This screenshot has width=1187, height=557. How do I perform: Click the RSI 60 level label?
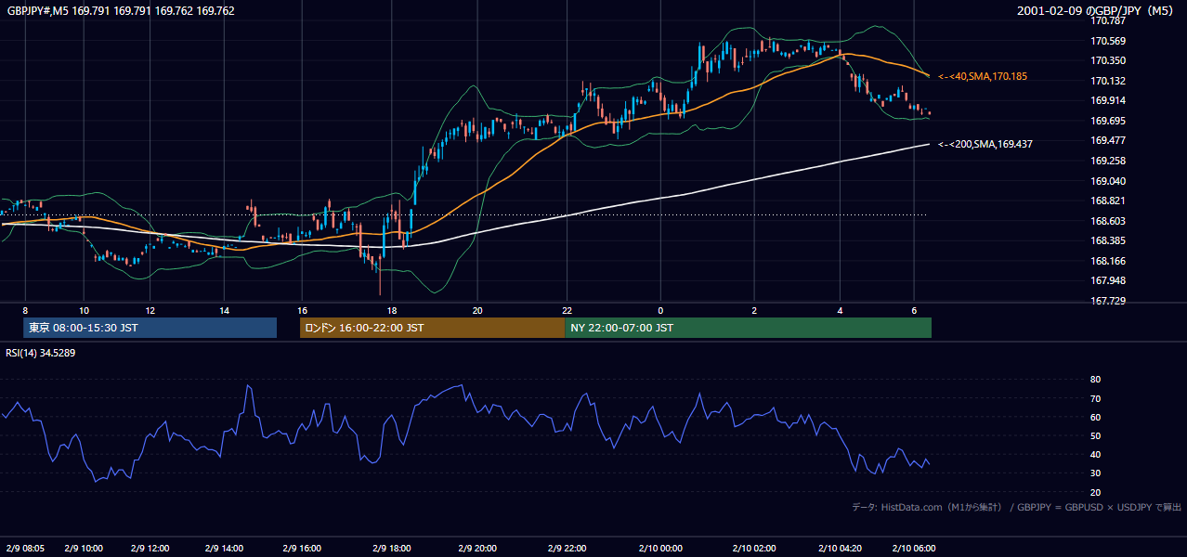(x=1096, y=417)
